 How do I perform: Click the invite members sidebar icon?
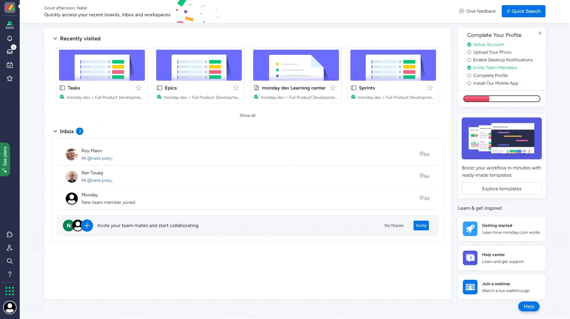pyautogui.click(x=9, y=248)
